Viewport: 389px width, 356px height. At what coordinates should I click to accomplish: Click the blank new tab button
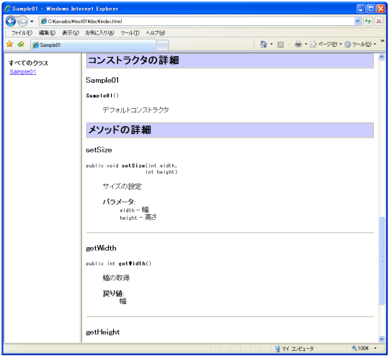(163, 45)
